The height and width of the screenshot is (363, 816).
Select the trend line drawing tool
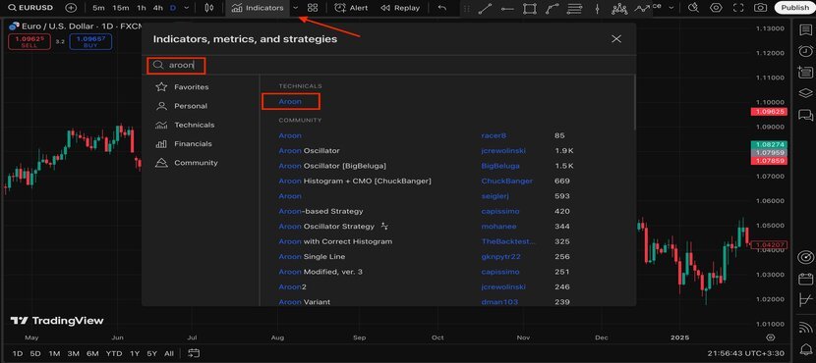pyautogui.click(x=485, y=8)
